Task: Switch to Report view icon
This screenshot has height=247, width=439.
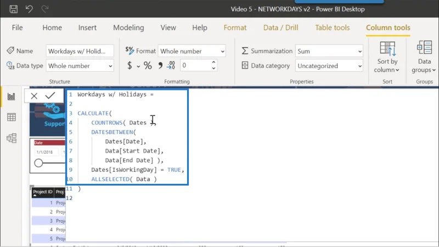Action: point(11,97)
